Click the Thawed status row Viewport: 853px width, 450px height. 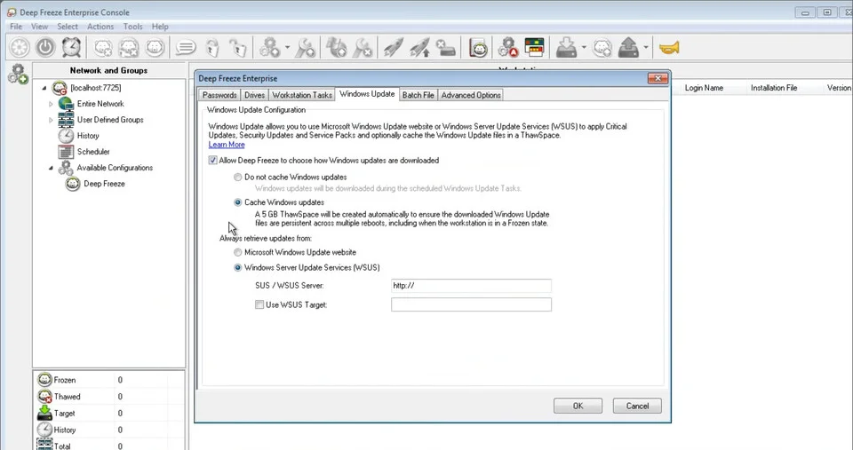(x=108, y=397)
